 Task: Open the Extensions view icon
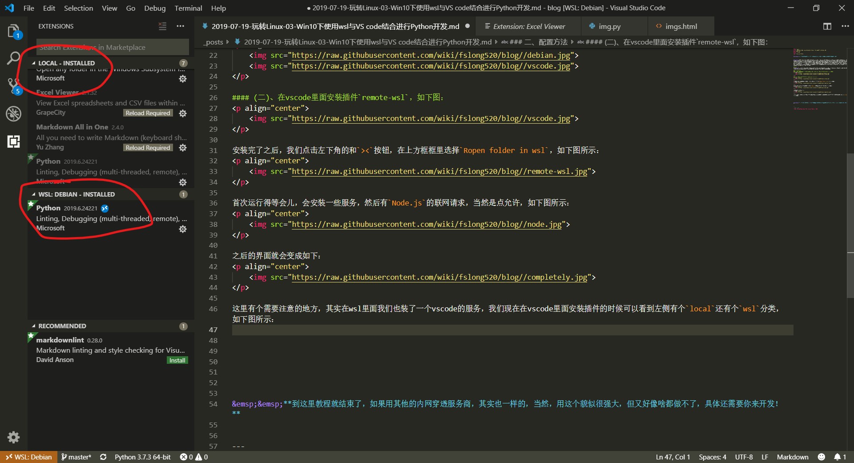click(x=13, y=141)
